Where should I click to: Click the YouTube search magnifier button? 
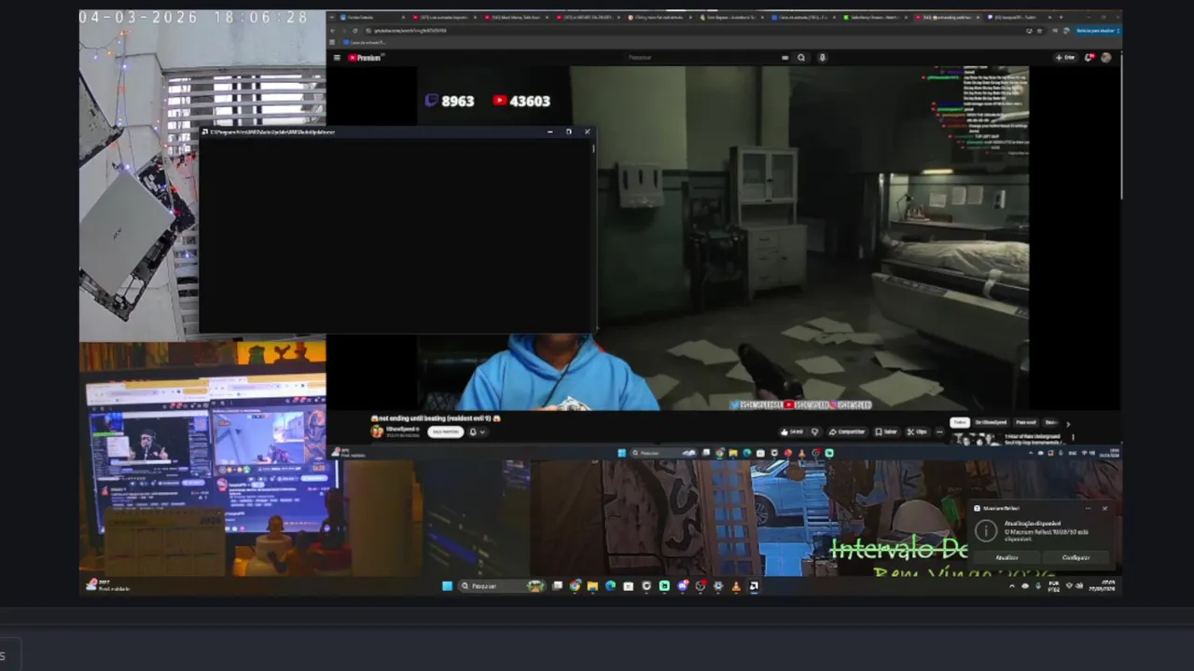[801, 58]
